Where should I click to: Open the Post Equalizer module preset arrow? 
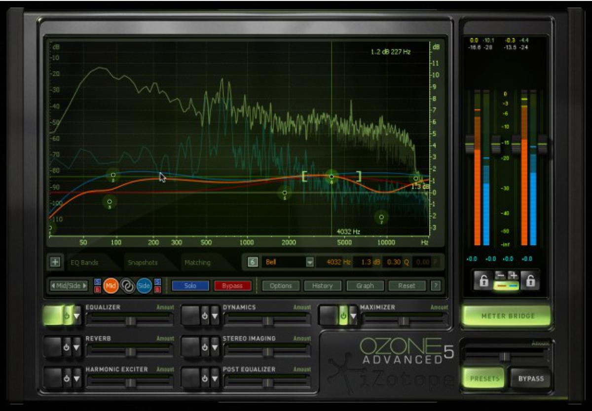(x=215, y=378)
